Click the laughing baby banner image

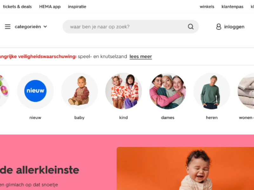click(185, 168)
